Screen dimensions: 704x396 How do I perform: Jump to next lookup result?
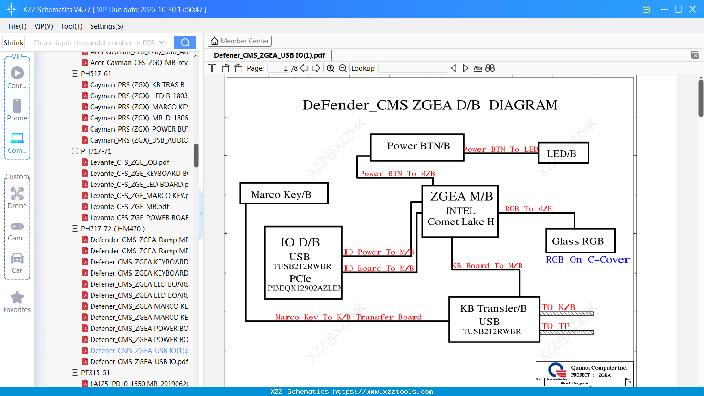coord(465,68)
